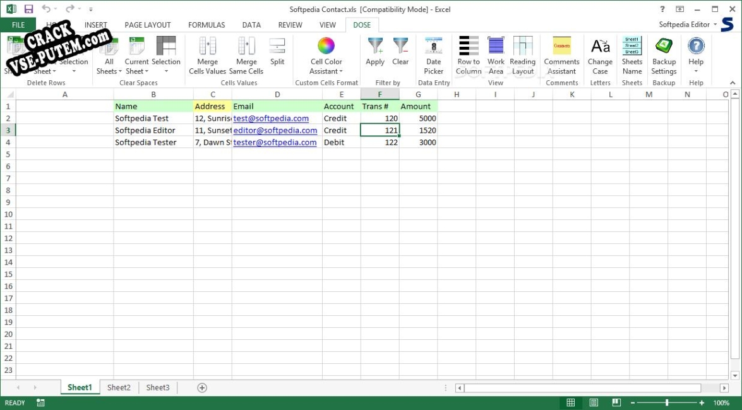Open the Date Picker tool
742x410 pixels.
433,47
